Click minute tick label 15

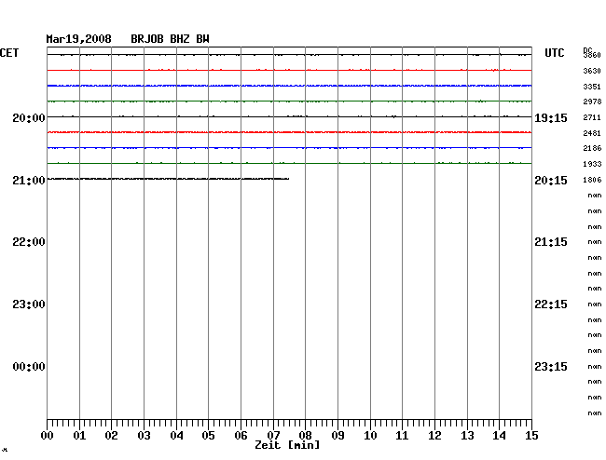(x=531, y=436)
